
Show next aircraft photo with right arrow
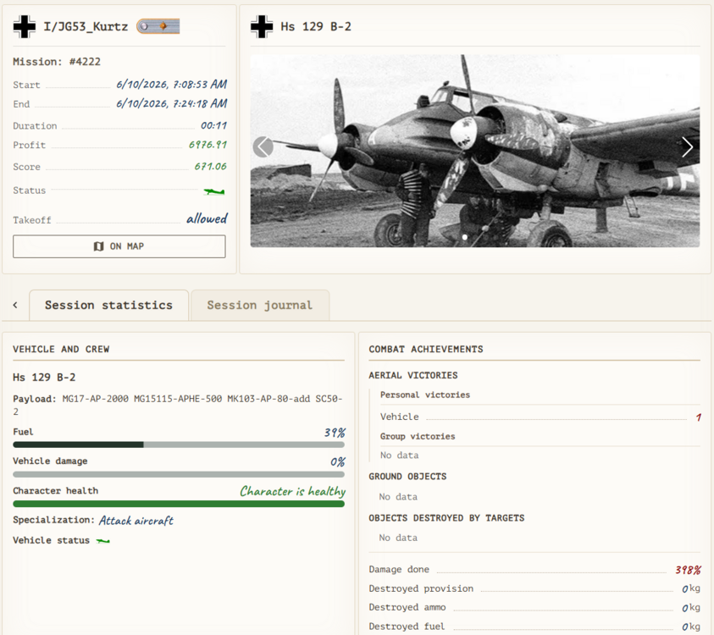click(687, 147)
